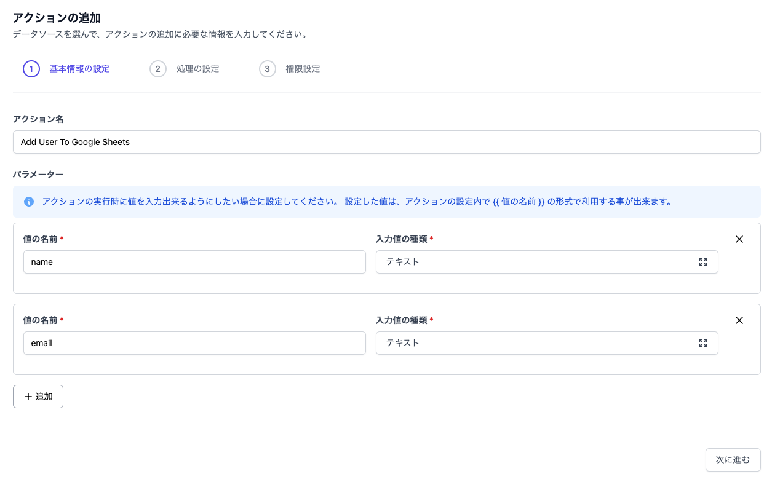Click the expand icon in name's type selector
This screenshot has width=772, height=490.
(x=703, y=262)
